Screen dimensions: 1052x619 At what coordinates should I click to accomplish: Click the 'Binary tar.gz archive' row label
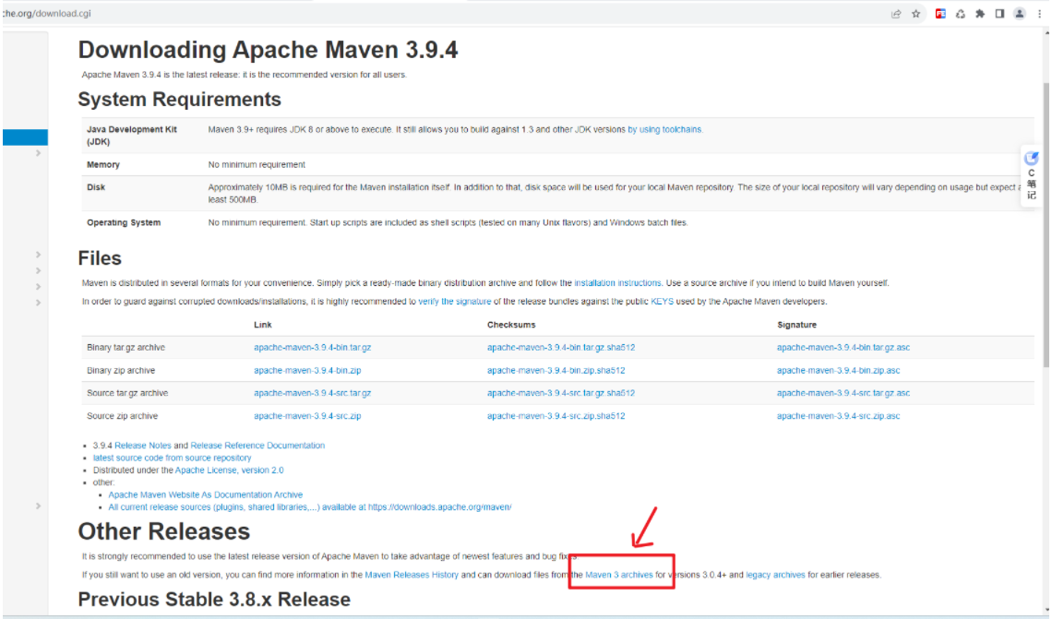[x=126, y=348]
